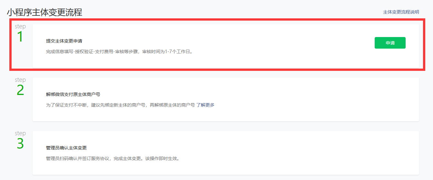Click the large green number 2
This screenshot has height=180, width=433.
[x=20, y=90]
